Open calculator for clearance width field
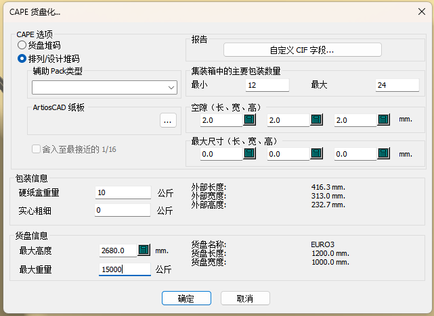Viewport: 434px width, 316px height. click(316, 120)
